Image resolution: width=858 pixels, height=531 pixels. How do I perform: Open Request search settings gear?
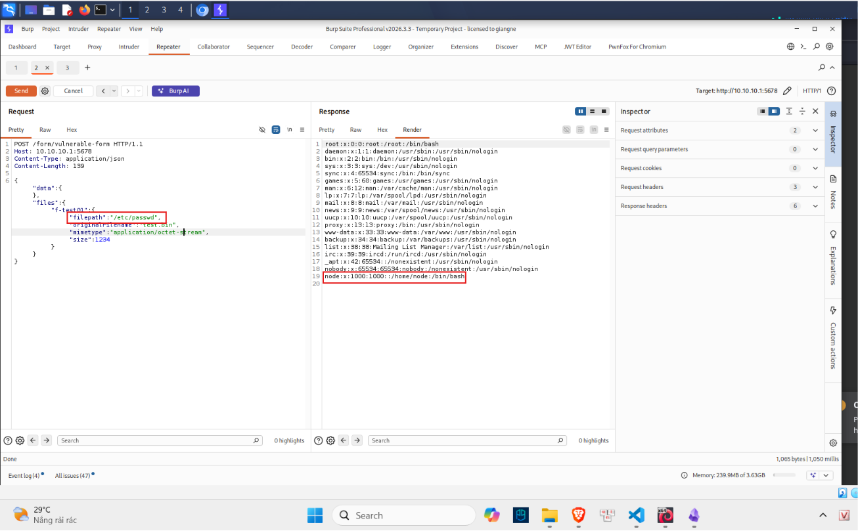coord(20,440)
